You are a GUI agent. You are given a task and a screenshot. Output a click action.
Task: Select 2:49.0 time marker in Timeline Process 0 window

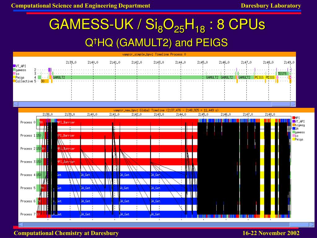[x=289, y=62]
